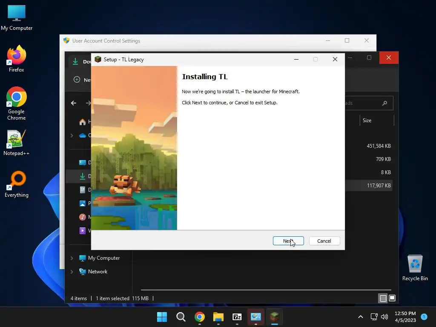Open File Explorer from the taskbar
The height and width of the screenshot is (327, 436).
[x=218, y=317]
